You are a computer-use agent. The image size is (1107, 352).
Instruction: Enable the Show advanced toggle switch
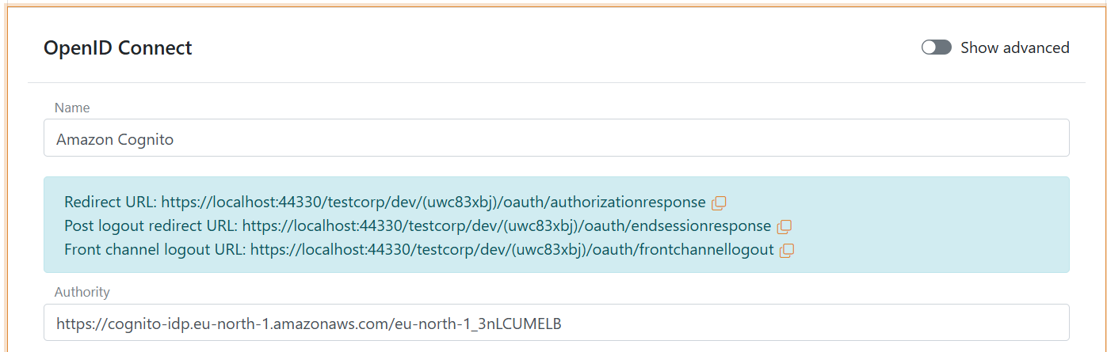coord(936,47)
